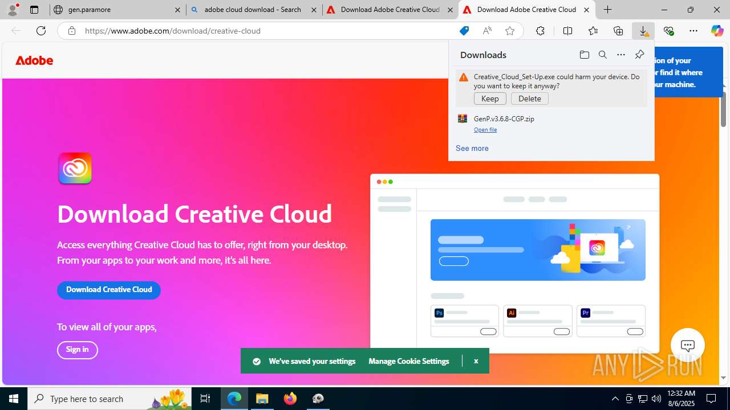Click See more in Downloads
Viewport: 730px width, 410px height.
coord(472,148)
